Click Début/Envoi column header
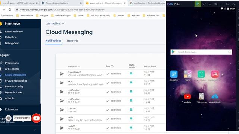The width and height of the screenshot is (239, 134). 150,66
